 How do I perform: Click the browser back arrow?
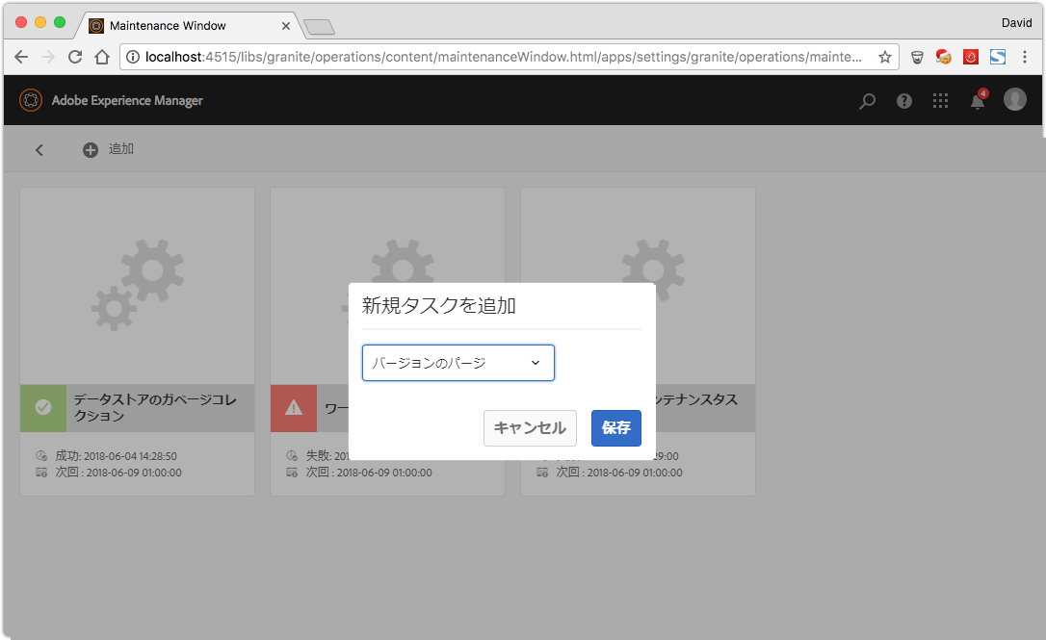point(21,58)
